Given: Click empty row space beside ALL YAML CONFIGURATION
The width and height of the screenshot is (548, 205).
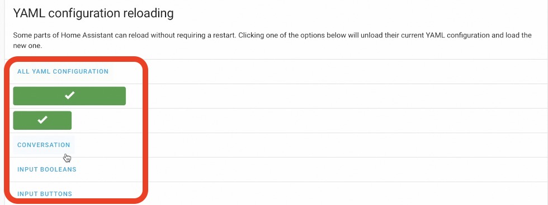Looking at the screenshot, I should pyautogui.click(x=342, y=71).
